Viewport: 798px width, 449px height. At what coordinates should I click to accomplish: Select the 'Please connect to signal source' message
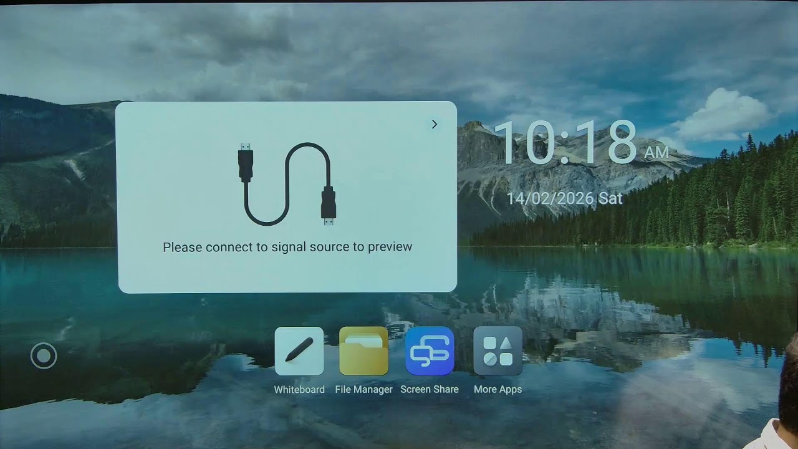(x=287, y=247)
